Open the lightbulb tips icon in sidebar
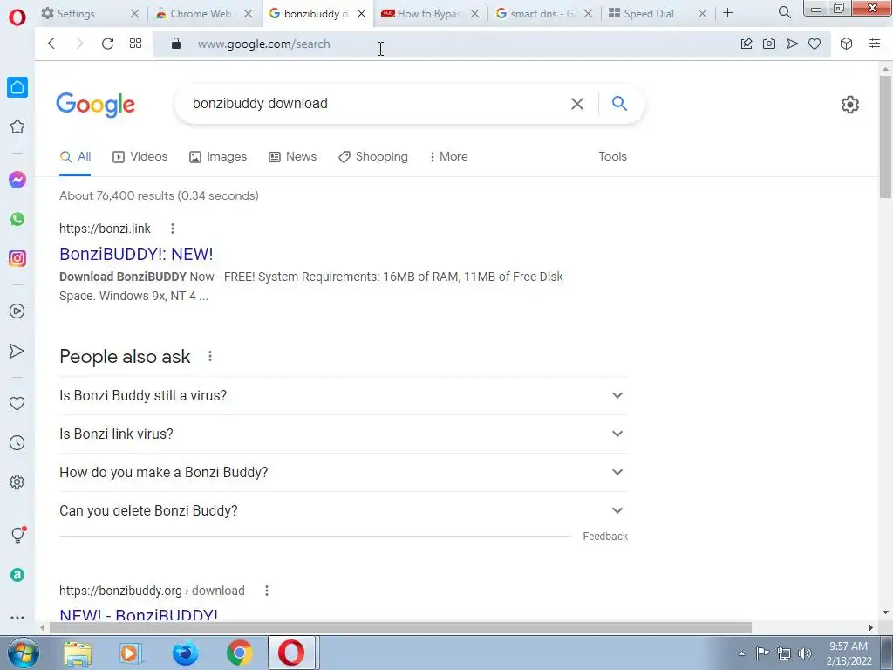893x670 pixels. [17, 535]
